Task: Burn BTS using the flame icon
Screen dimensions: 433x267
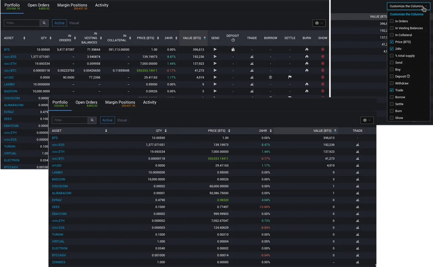Action: click(307, 50)
